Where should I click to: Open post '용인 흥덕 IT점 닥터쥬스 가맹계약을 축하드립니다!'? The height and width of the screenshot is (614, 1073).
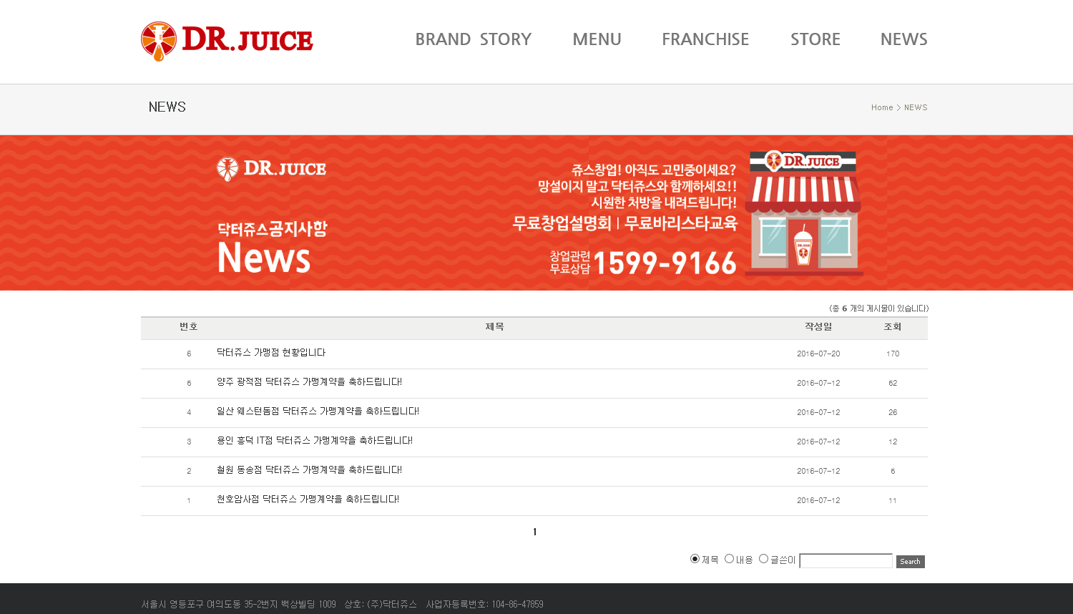pos(315,441)
